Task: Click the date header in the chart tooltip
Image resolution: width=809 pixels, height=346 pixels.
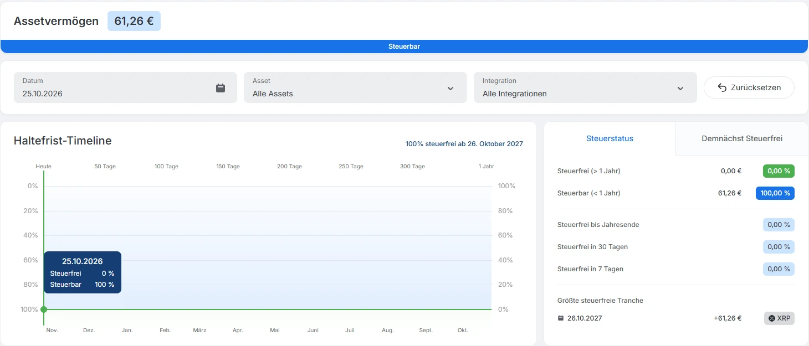Action: point(82,261)
